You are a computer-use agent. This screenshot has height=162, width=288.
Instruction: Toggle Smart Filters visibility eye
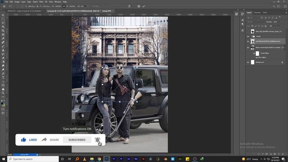tap(254, 54)
